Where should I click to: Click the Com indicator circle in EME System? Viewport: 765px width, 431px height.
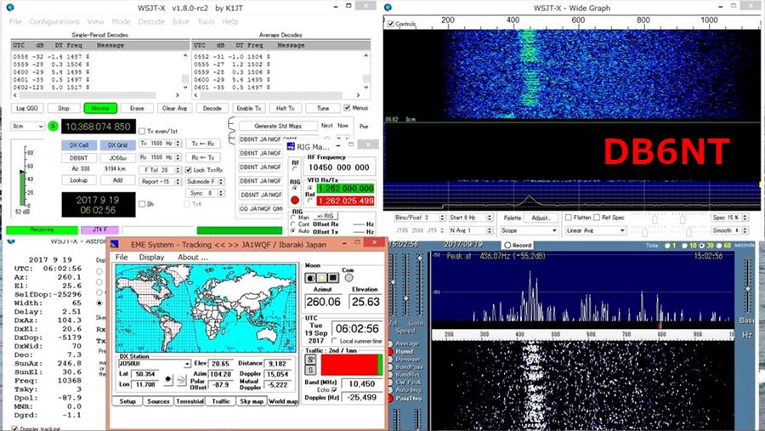point(348,278)
